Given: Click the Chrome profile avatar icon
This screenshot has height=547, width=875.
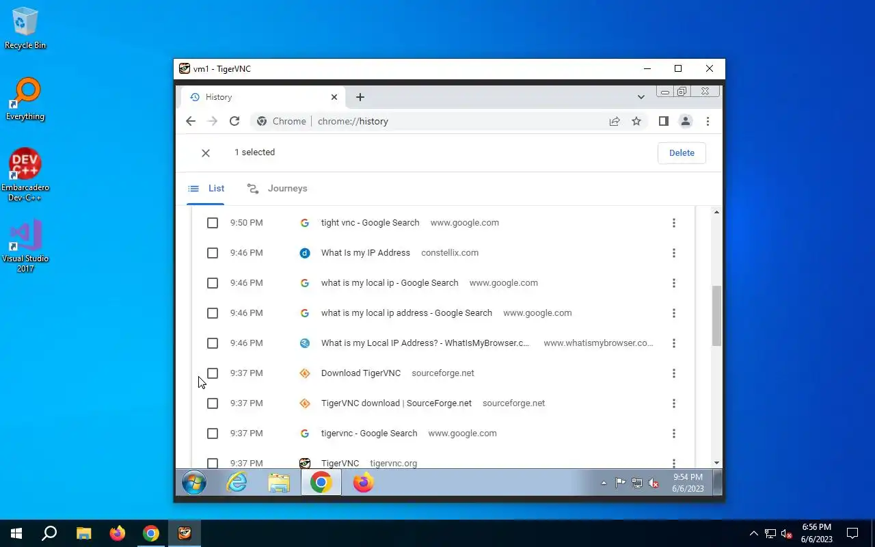Looking at the screenshot, I should point(685,121).
